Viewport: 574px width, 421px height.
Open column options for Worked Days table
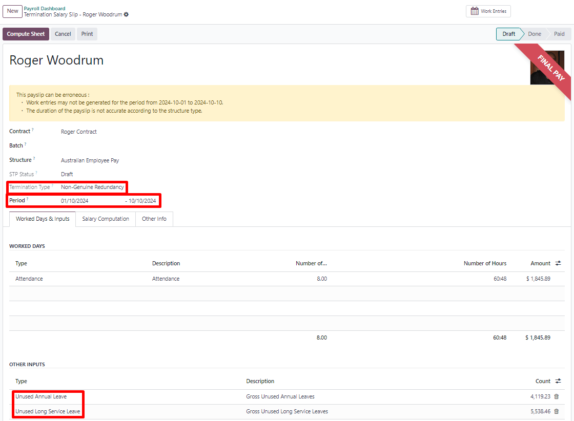click(558, 263)
